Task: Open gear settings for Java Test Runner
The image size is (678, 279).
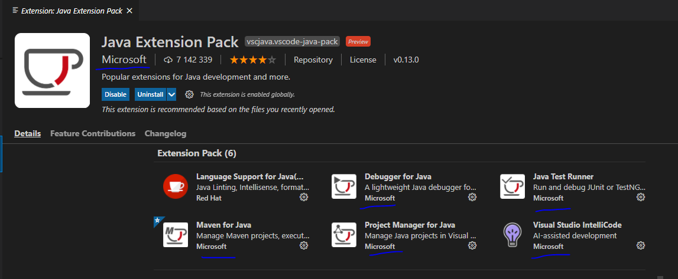Action: click(641, 197)
